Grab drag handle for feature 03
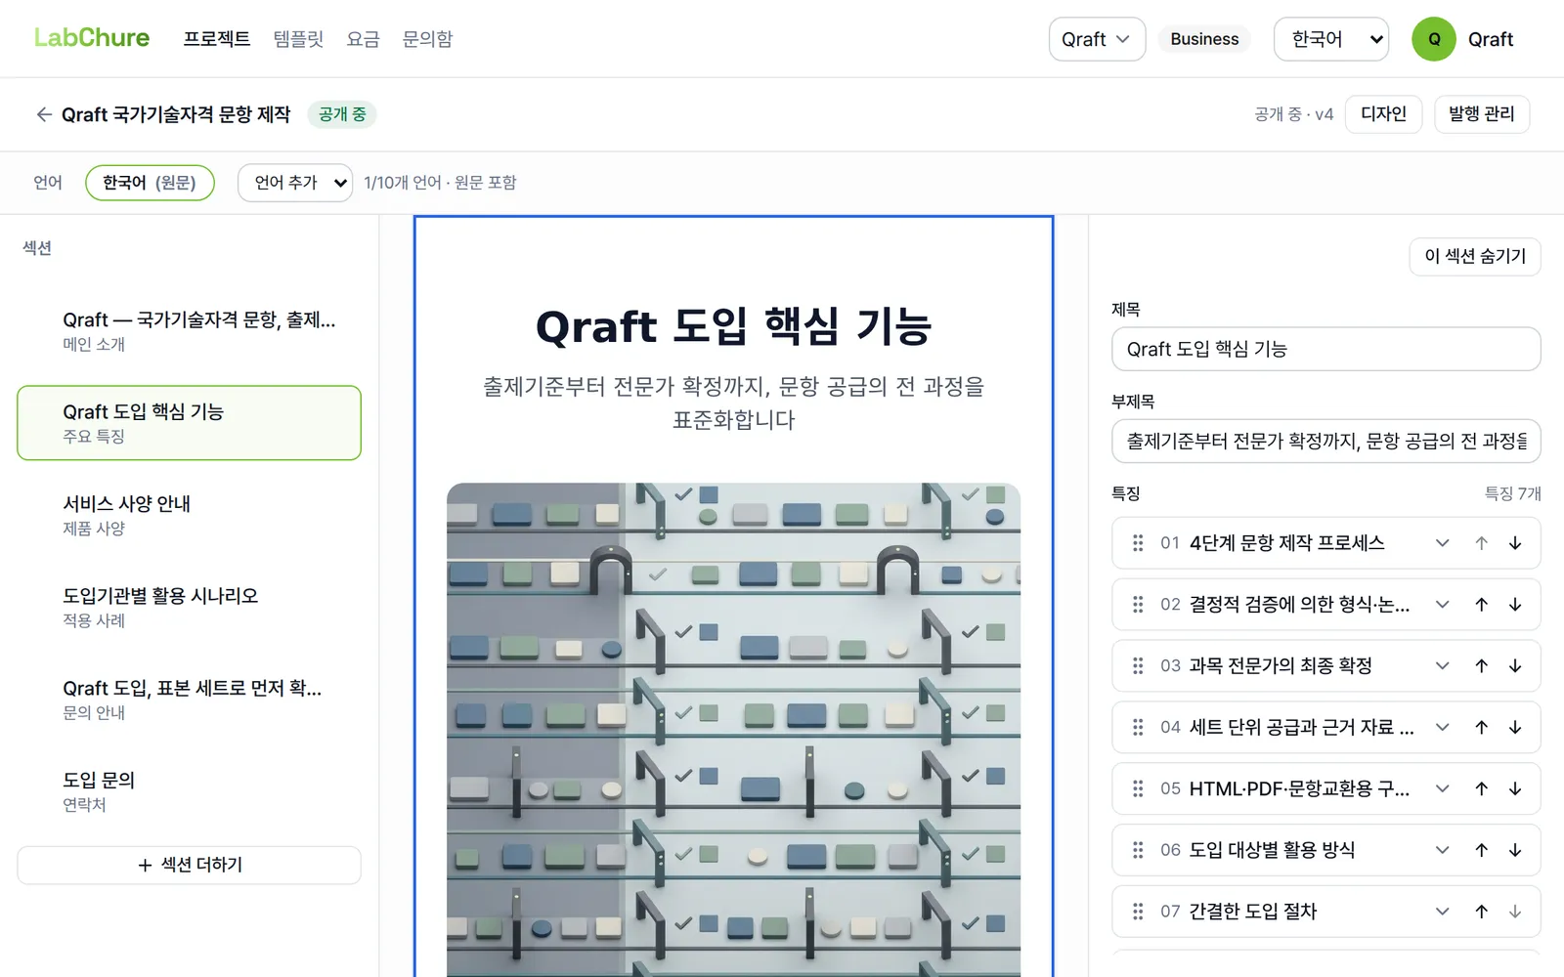 tap(1138, 666)
